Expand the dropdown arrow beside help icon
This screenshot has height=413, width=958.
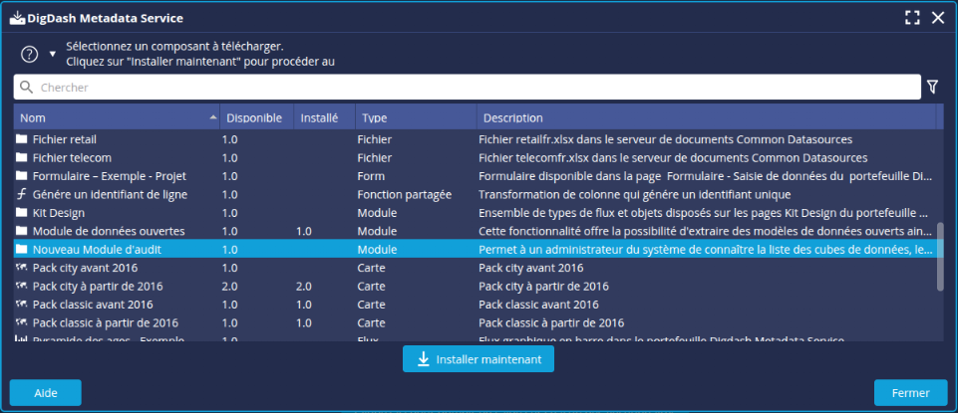point(52,54)
